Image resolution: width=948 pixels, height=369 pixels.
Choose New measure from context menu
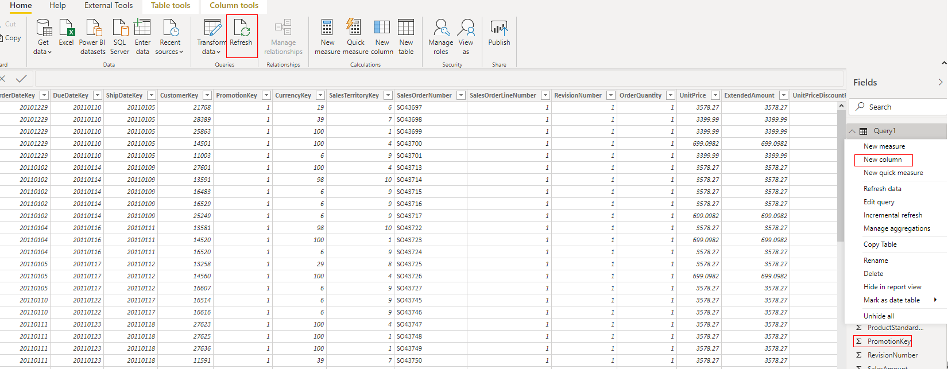884,146
